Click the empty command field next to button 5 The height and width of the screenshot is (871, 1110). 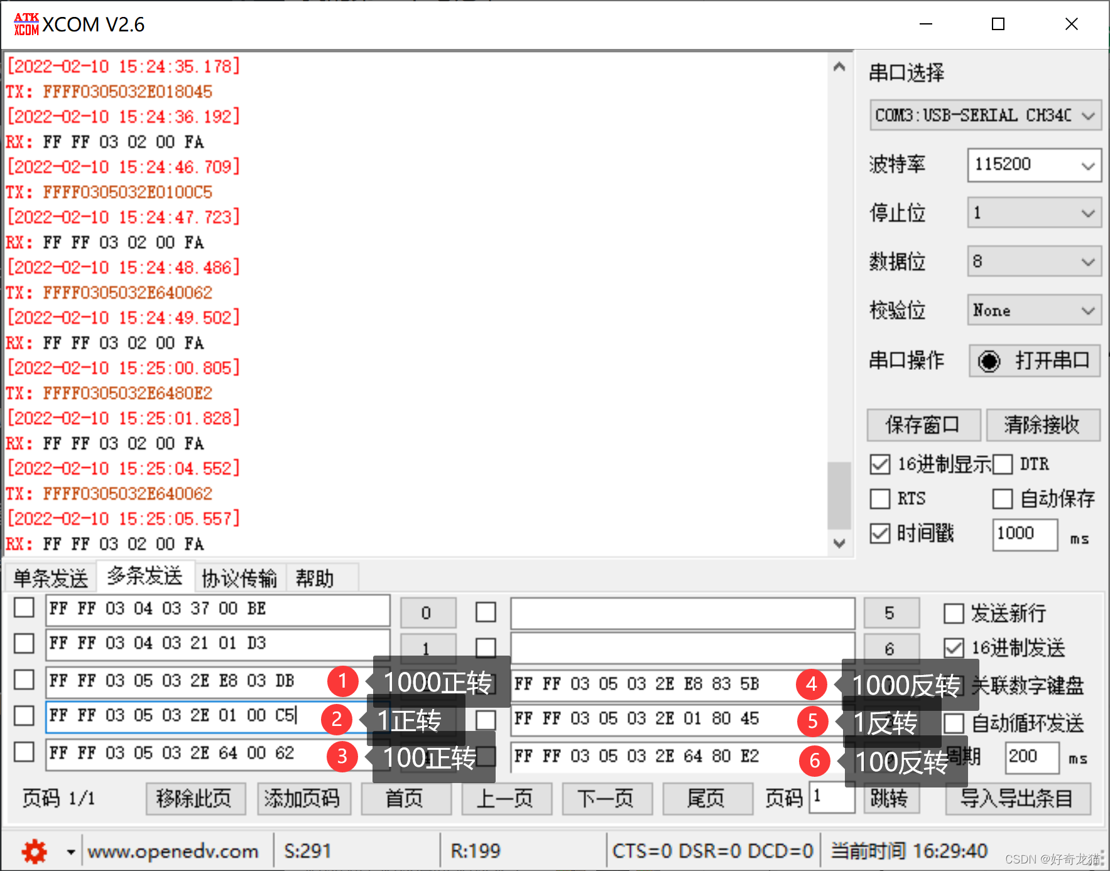[x=683, y=613]
